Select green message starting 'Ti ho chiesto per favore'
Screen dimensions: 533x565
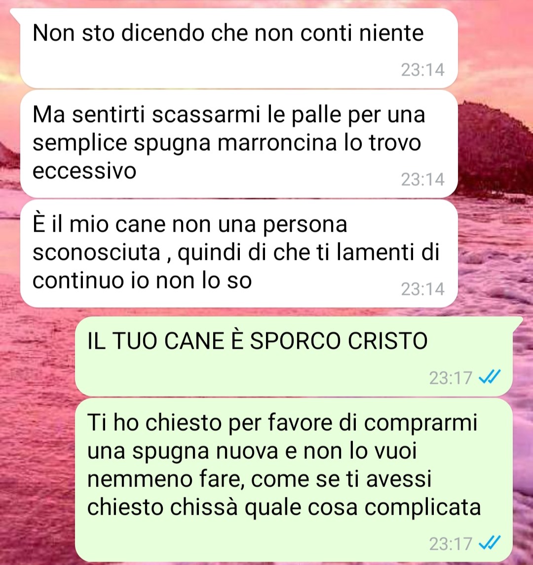[x=294, y=480]
